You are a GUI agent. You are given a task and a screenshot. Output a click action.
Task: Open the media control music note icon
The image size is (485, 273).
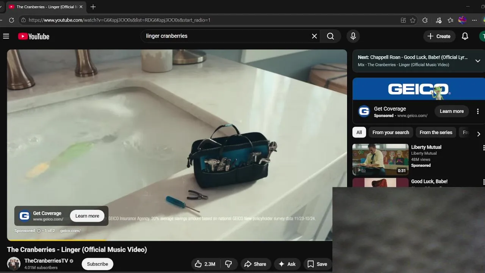pos(438,20)
